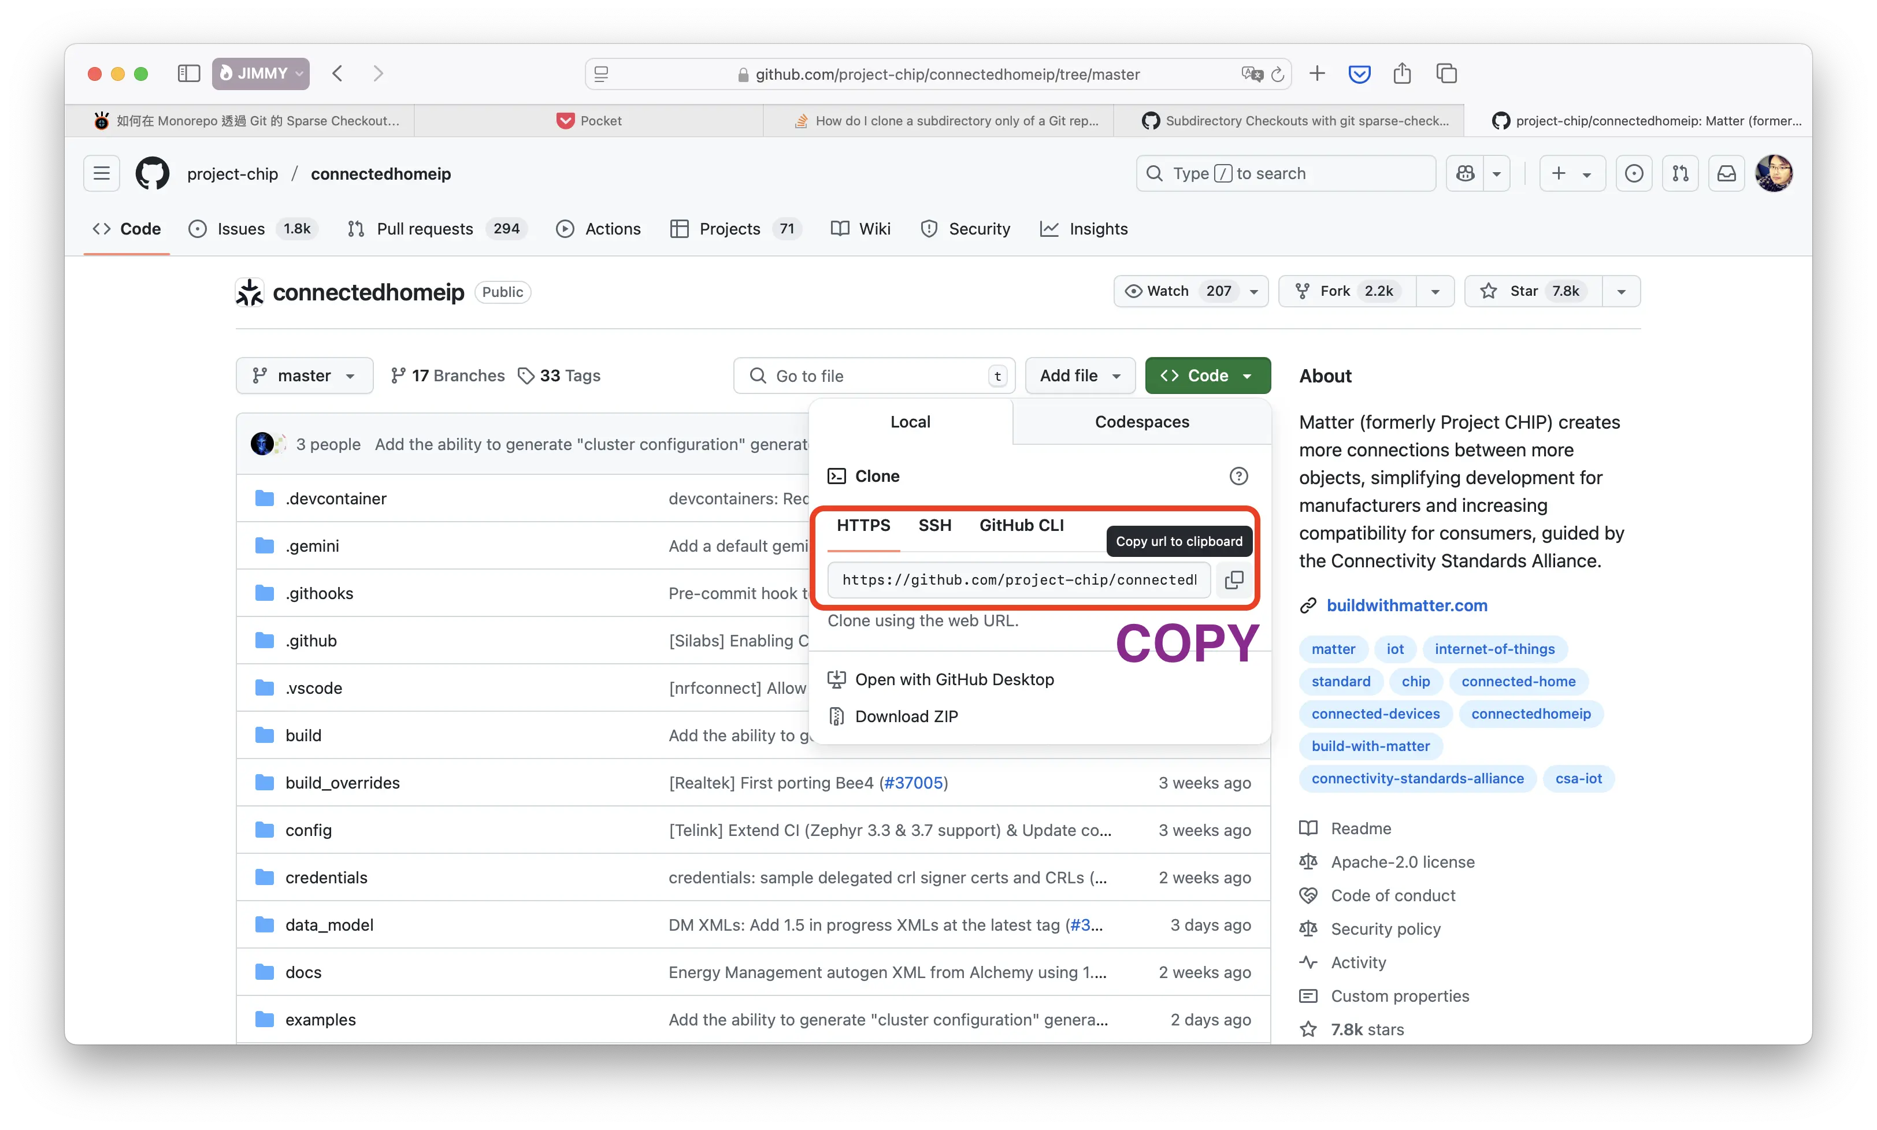Screen dimensions: 1877x1130
Task: Focus the Go to file search field
Action: (x=873, y=376)
